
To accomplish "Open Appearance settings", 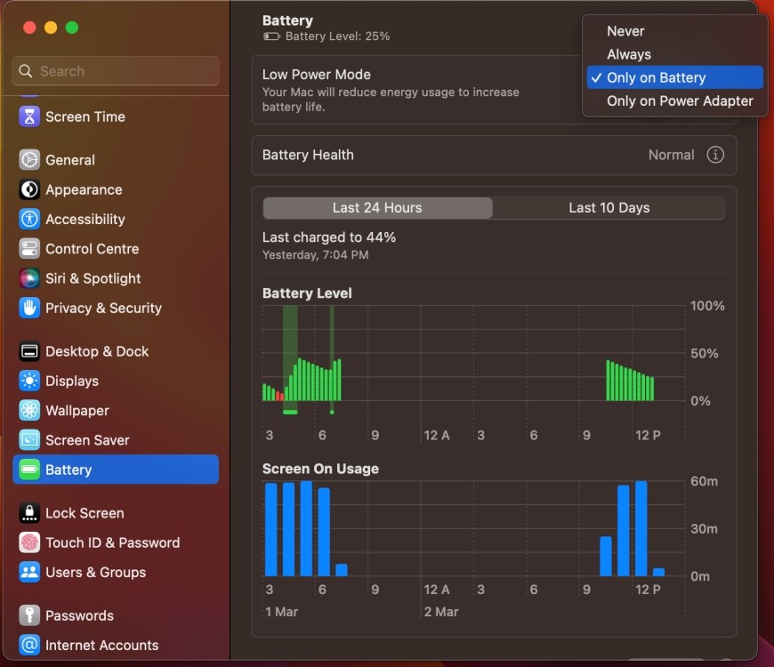I will pyautogui.click(x=116, y=189).
